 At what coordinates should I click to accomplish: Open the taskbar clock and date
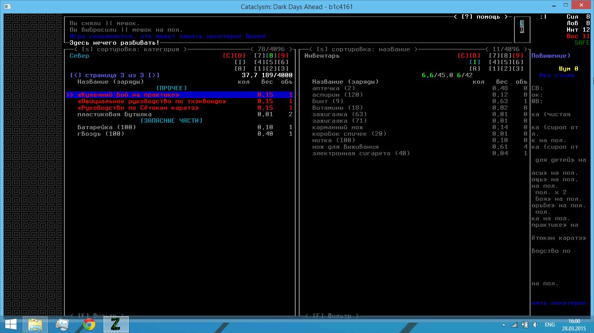(x=574, y=324)
